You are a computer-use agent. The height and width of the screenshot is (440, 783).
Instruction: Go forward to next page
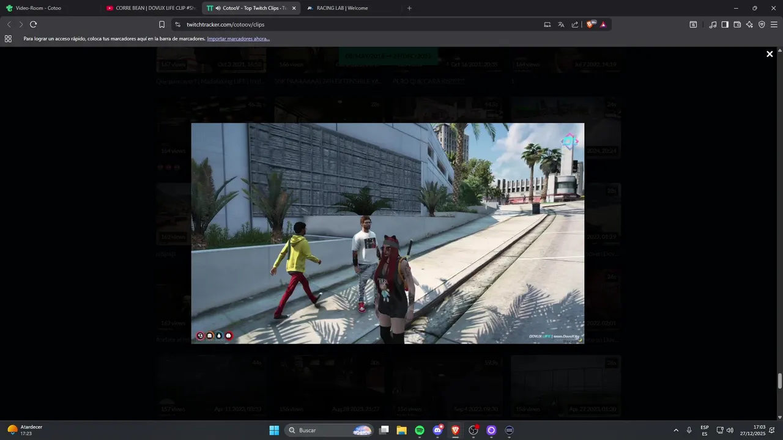click(x=21, y=24)
